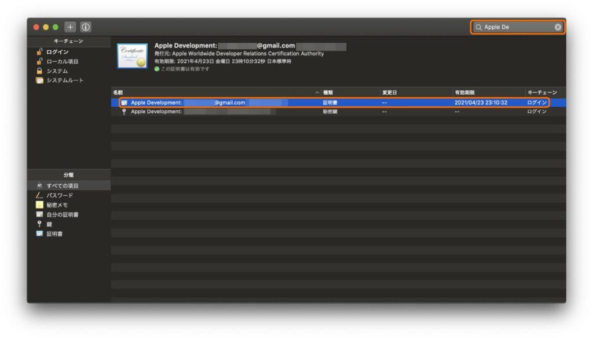Sort by キーチェーン column header
The image size is (593, 338).
542,92
